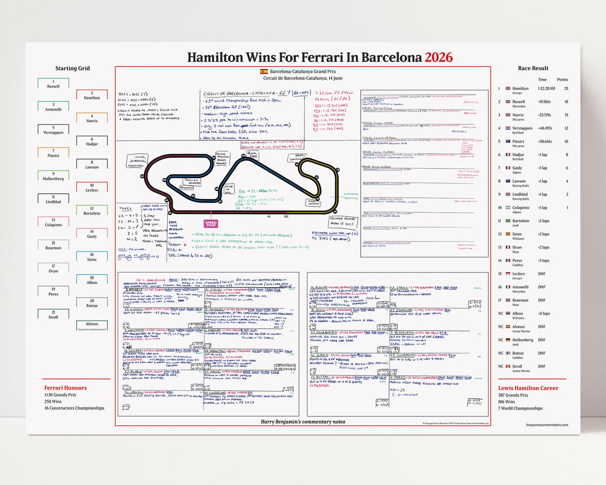
Task: Click the Thai flag beside Albon's result
Action: (x=509, y=313)
